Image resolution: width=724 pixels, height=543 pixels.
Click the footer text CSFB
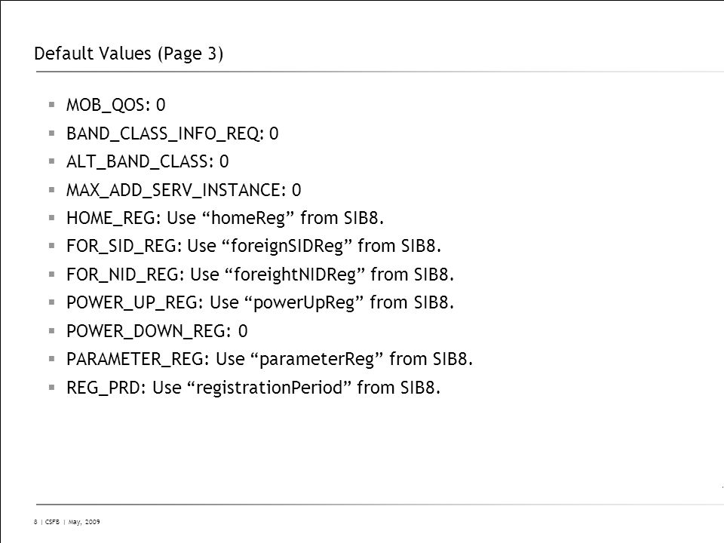52,522
